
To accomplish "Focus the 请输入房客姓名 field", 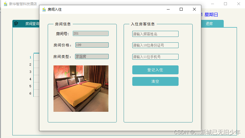I will [155, 34].
